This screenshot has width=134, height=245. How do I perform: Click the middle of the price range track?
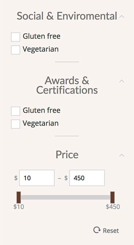point(65,197)
